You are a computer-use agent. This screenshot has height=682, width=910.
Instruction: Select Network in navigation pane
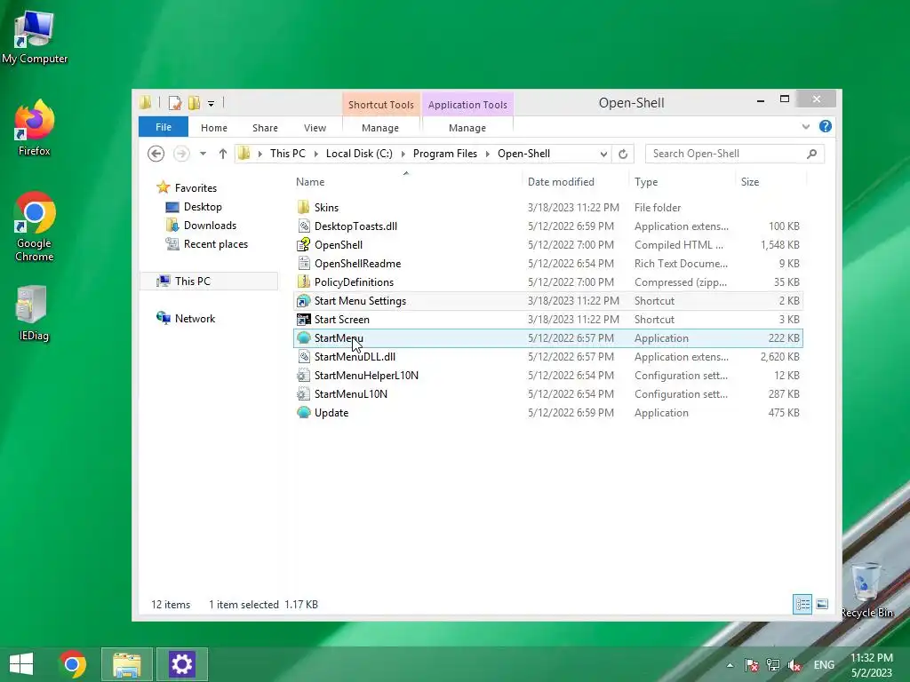click(195, 319)
